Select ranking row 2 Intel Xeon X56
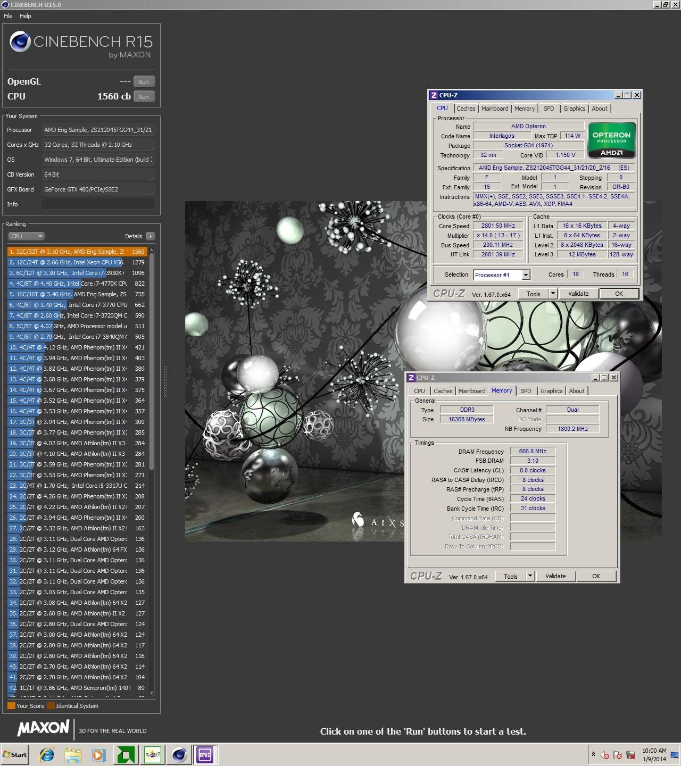The image size is (681, 766). tap(78, 262)
